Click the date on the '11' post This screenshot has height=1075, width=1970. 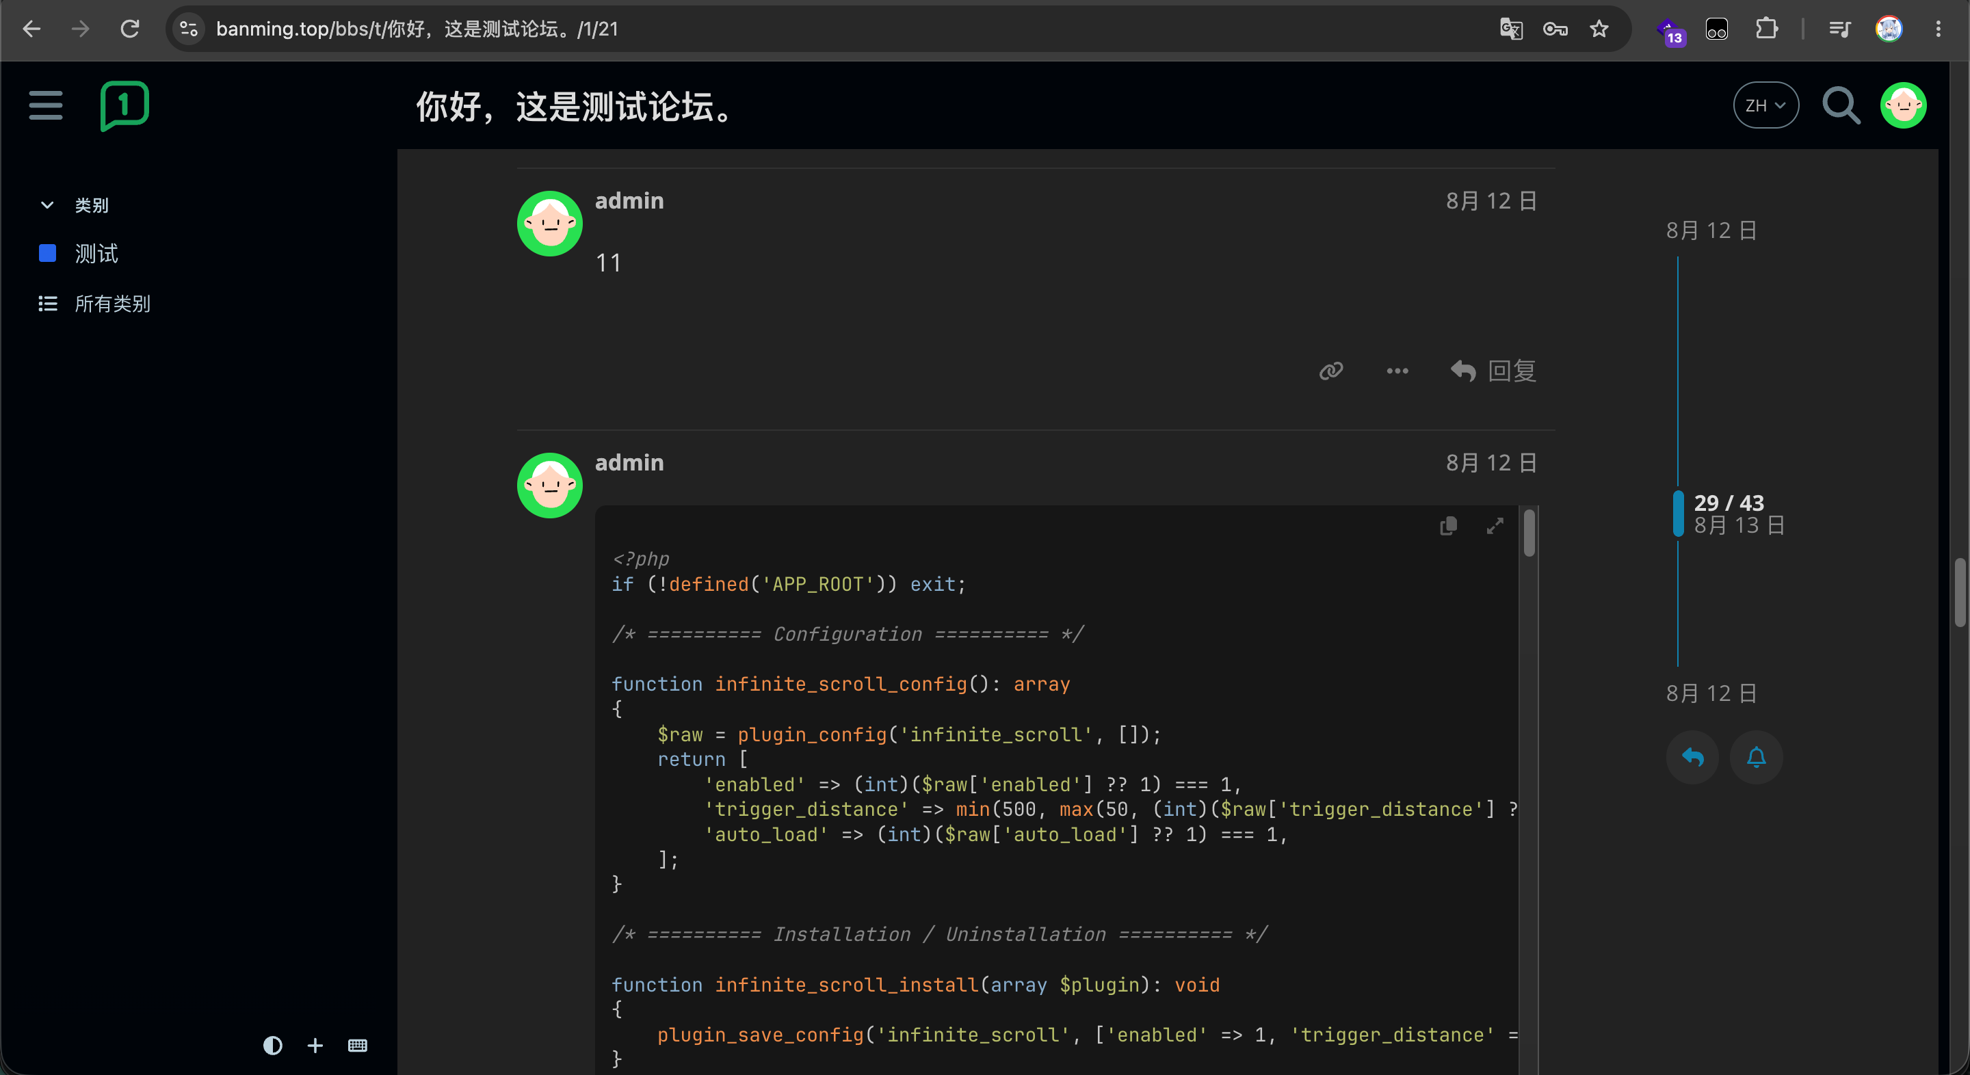pos(1491,201)
